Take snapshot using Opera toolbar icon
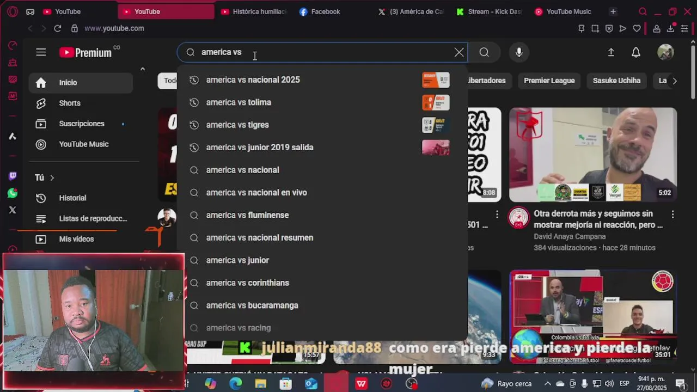The height and width of the screenshot is (392, 697). [595, 28]
